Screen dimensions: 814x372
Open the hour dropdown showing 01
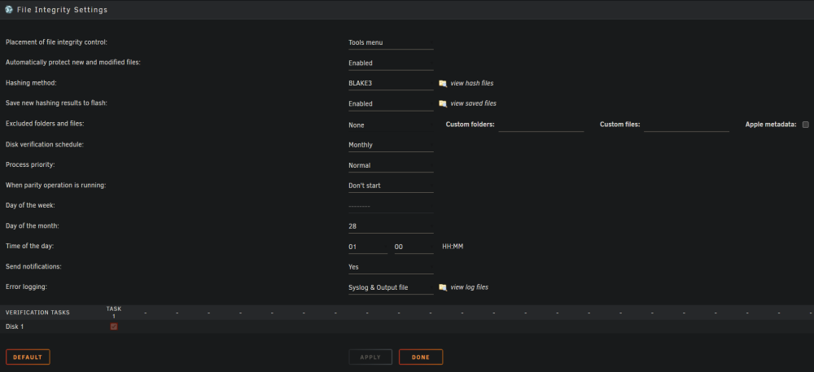click(x=368, y=247)
